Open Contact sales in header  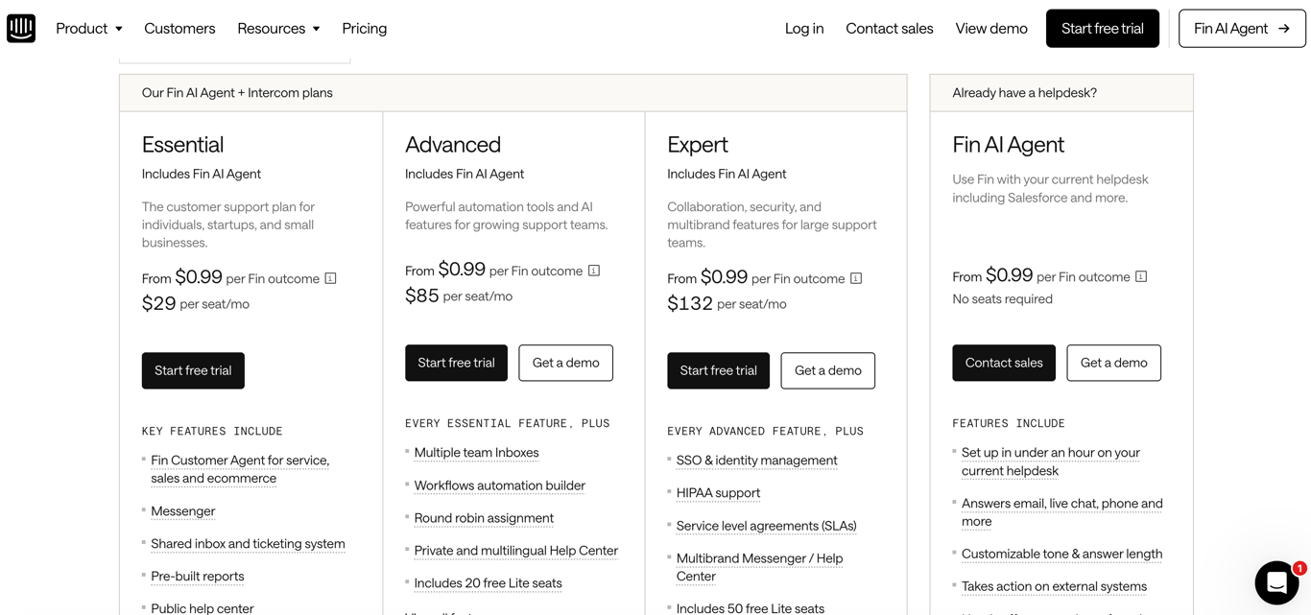[890, 28]
